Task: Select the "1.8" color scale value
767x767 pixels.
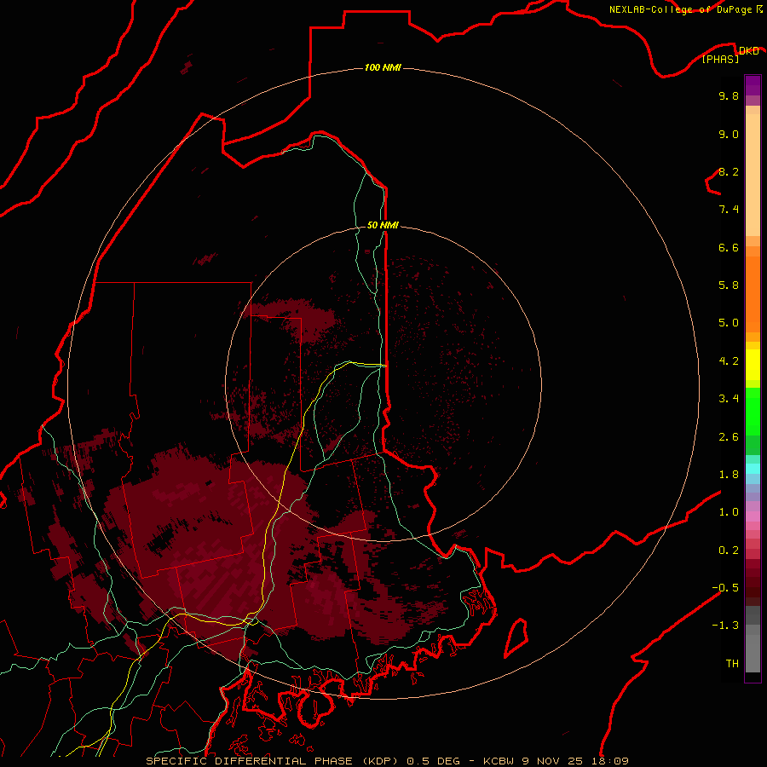Action: (x=729, y=475)
